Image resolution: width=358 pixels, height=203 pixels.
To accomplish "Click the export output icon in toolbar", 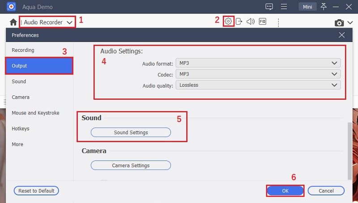I will pyautogui.click(x=239, y=21).
